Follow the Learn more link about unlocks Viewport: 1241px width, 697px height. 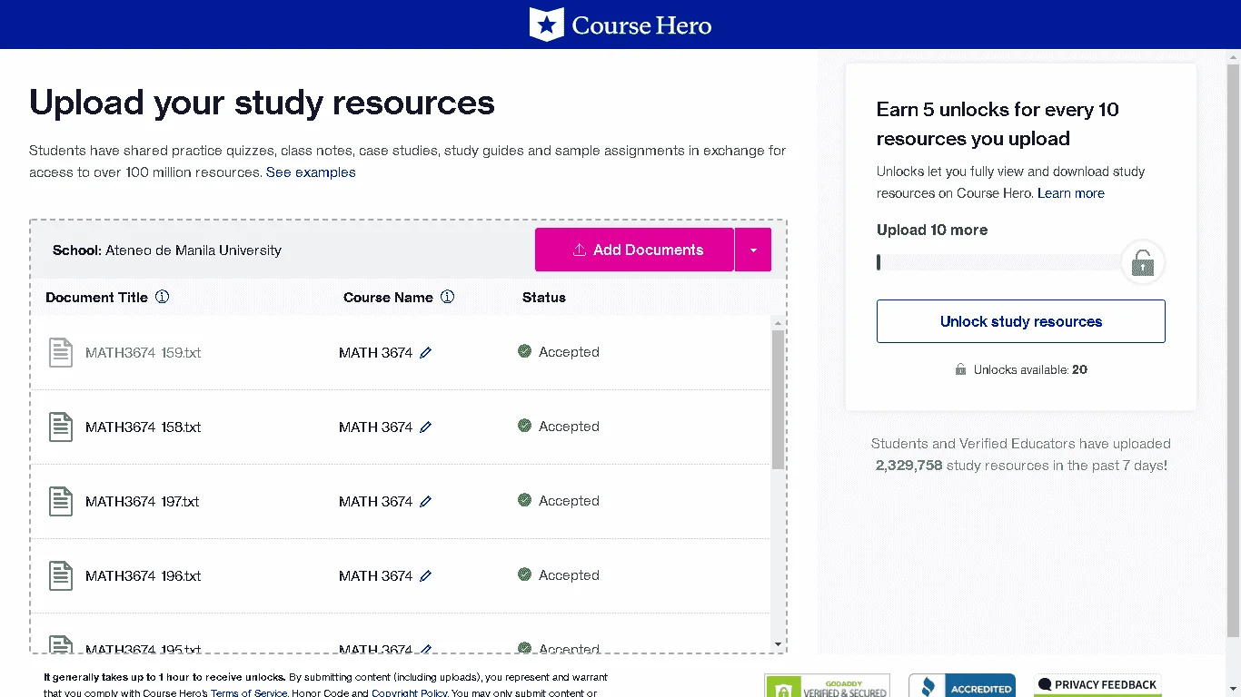[x=1071, y=193]
